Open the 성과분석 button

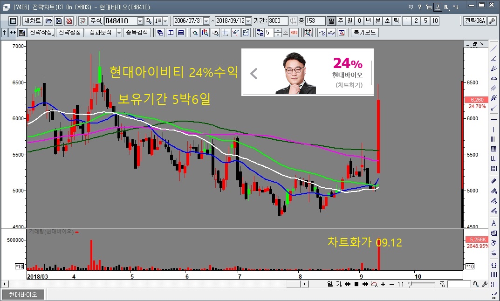101,33
